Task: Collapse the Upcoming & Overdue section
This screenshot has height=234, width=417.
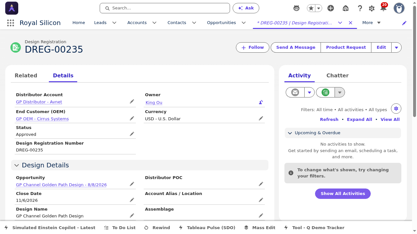Action: (x=343, y=133)
